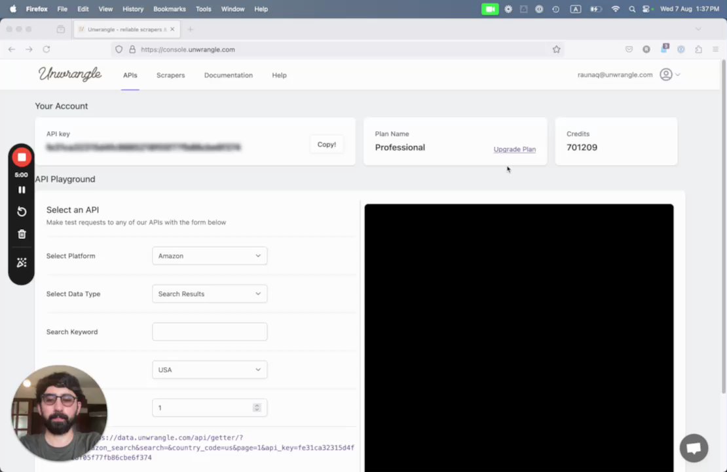Open the Wi-Fi status menu
727x472 pixels.
click(x=615, y=9)
